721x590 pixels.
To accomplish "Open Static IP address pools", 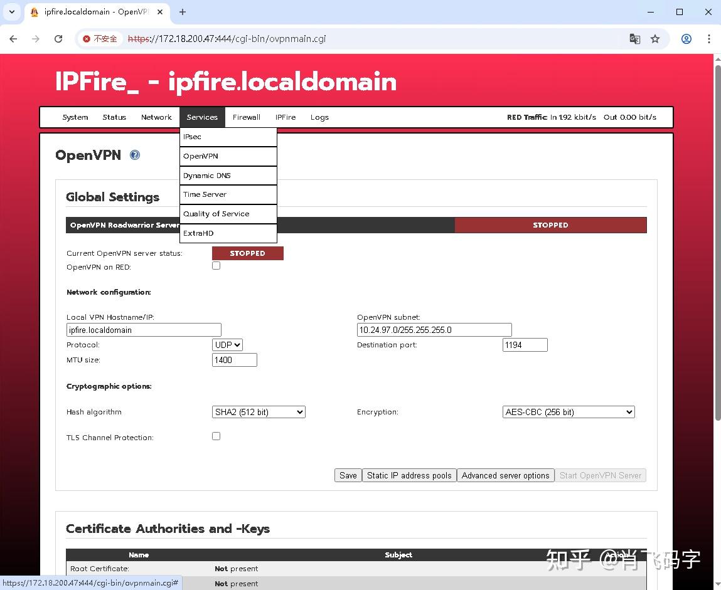I will coord(409,475).
